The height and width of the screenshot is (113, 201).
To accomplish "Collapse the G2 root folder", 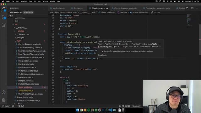I will [x=27, y=16].
